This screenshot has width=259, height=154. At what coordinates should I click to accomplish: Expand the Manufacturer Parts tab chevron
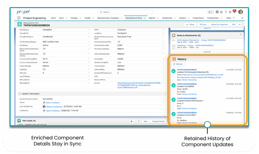tap(144, 18)
